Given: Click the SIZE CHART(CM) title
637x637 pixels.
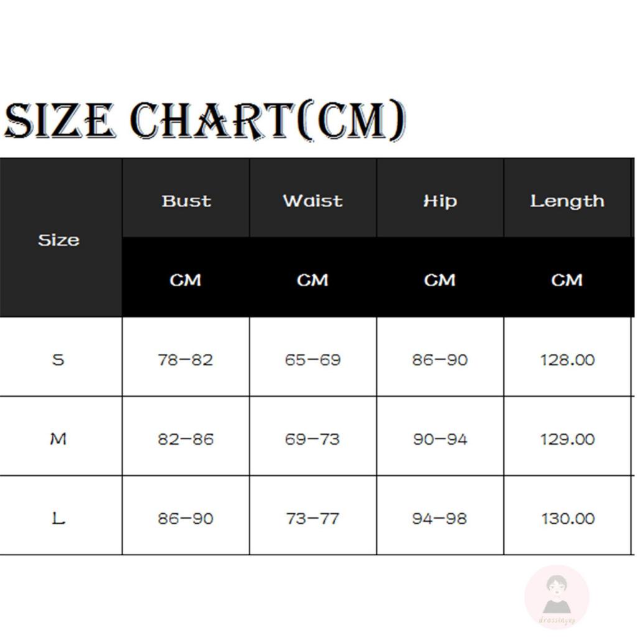Looking at the screenshot, I should (205, 121).
